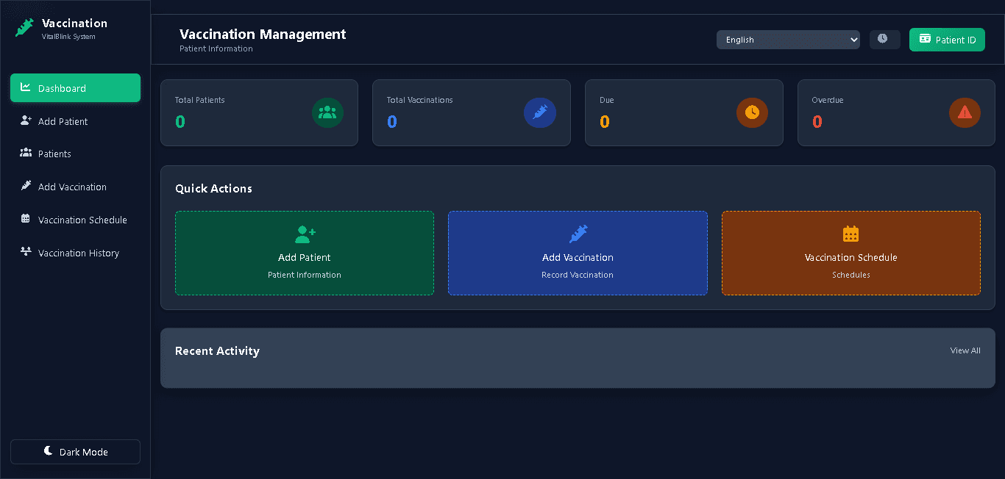Screen dimensions: 1005x479
Task: Click the red warning triangle in Overdue card
Action: point(964,112)
